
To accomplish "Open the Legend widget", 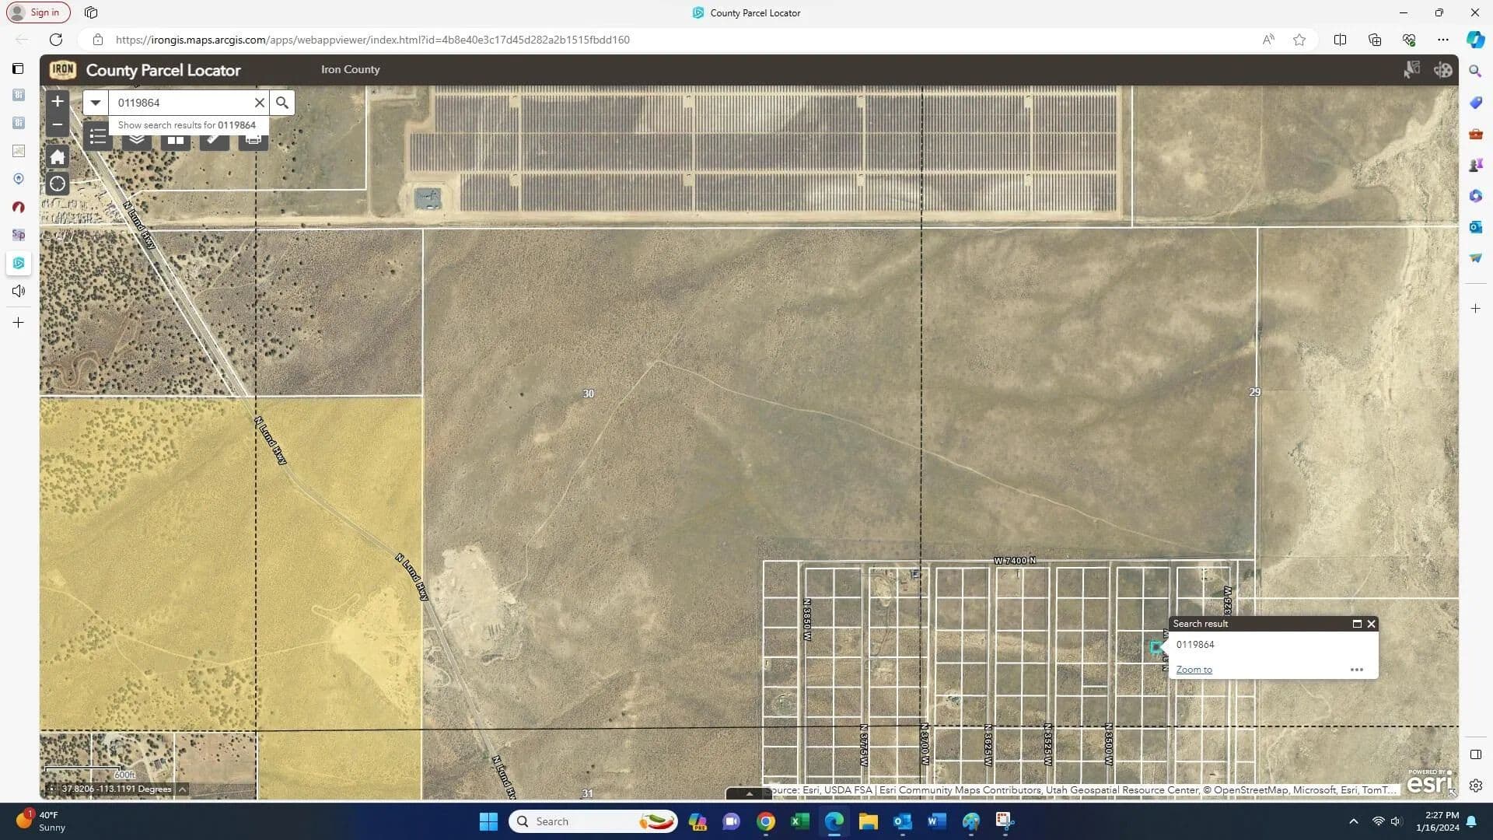I will 98,138.
